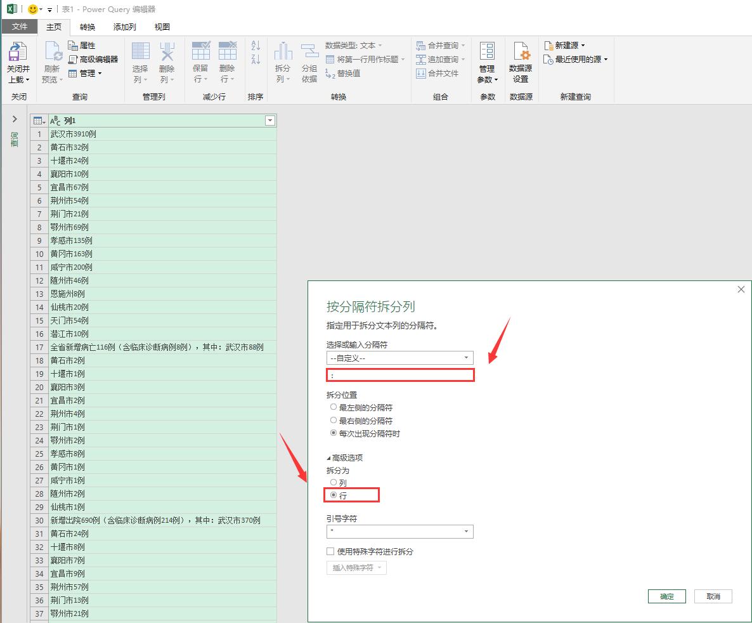
Task: Switch to the 视图 ribbon tab
Action: click(162, 27)
